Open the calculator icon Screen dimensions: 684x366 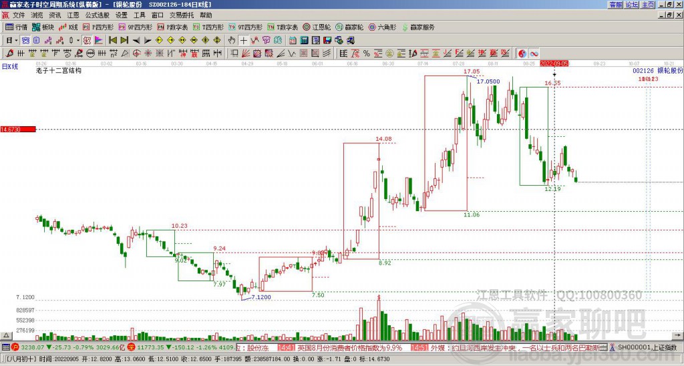(x=304, y=41)
